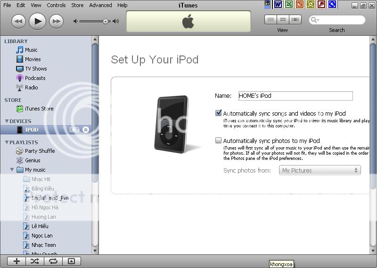Select the Lê Hiếu playlist
The width and height of the screenshot is (377, 268).
[x=40, y=226]
